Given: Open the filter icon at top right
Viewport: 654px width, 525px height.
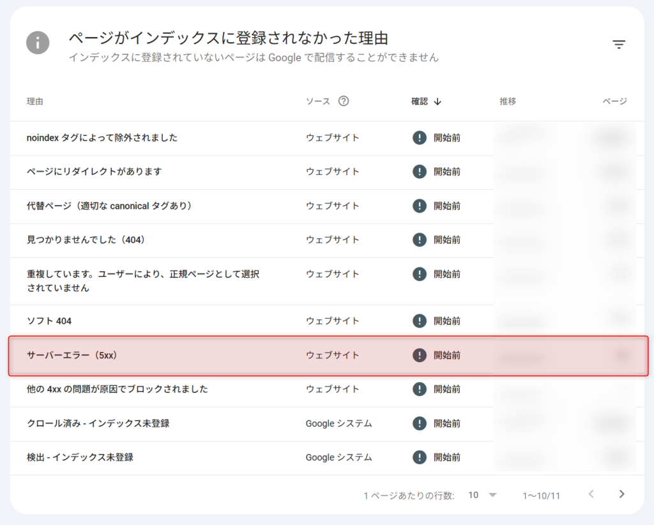Looking at the screenshot, I should (619, 44).
